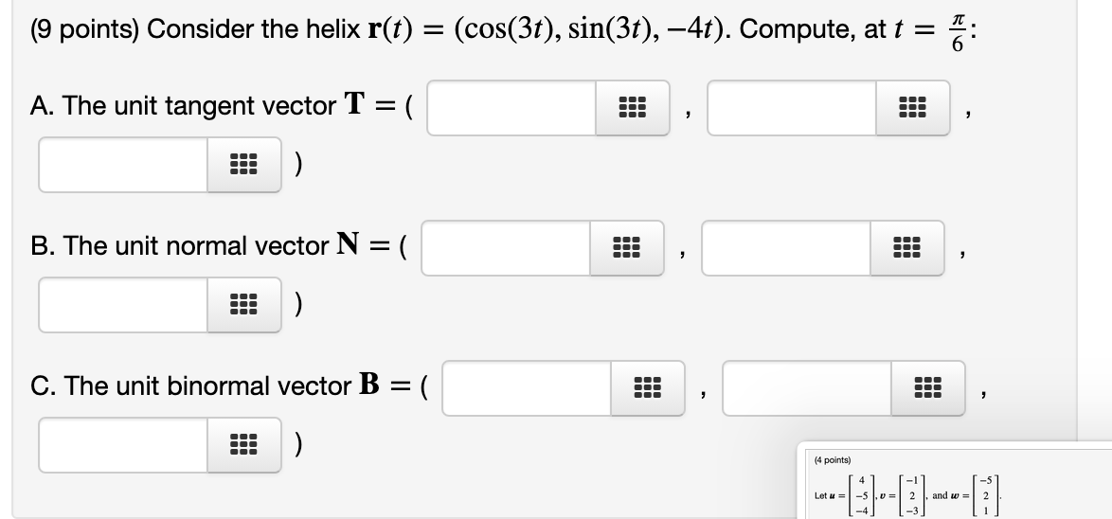This screenshot has width=1112, height=519.
Task: Focus second component field of tangent vector T
Action: click(792, 108)
